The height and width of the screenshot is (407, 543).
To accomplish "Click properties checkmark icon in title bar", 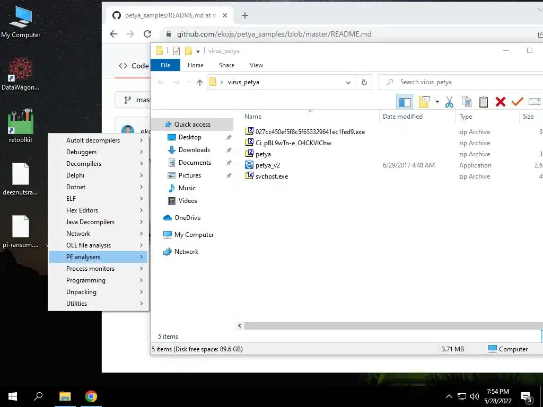I will (x=177, y=51).
